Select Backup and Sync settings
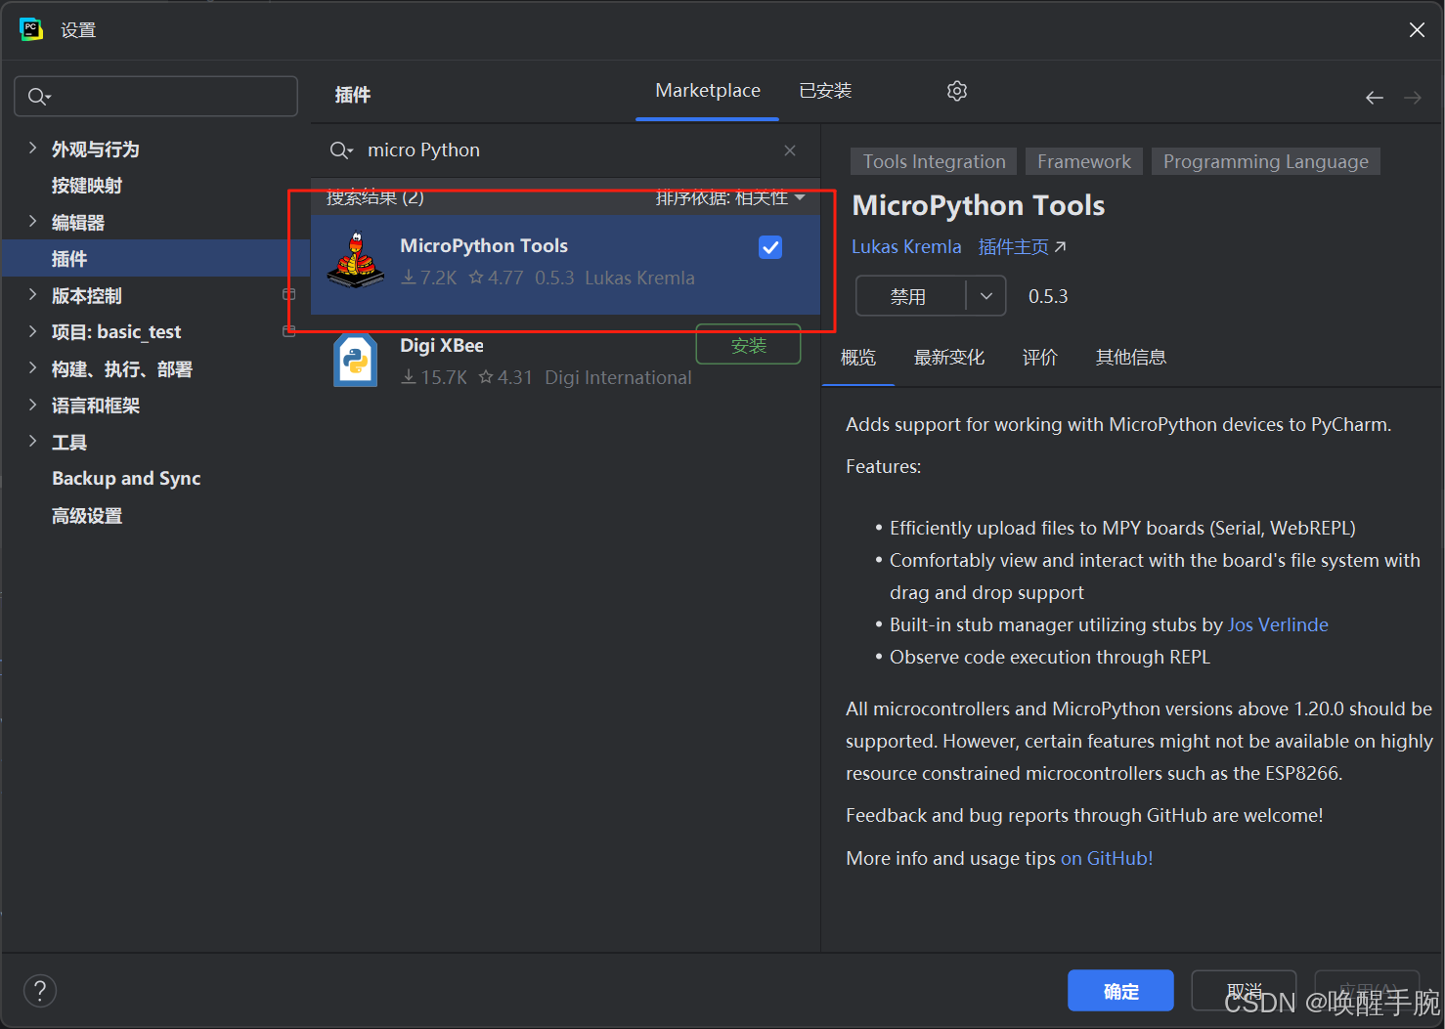 pos(126,478)
